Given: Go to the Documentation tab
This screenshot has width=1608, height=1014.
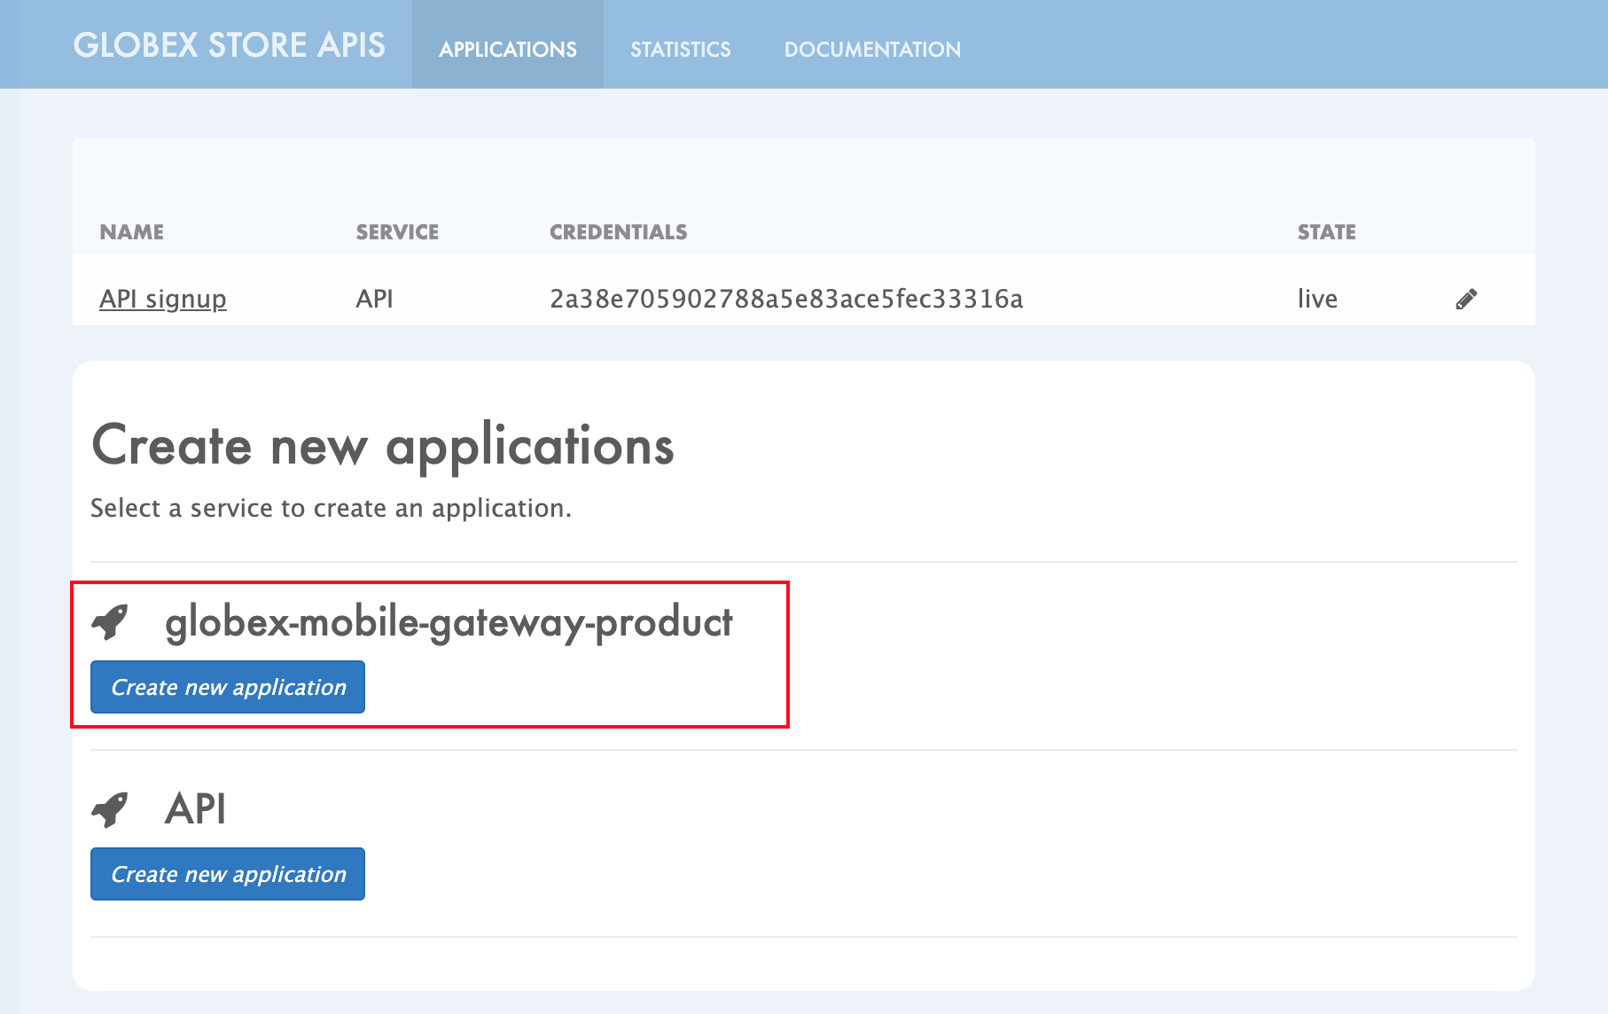Looking at the screenshot, I should 872,49.
